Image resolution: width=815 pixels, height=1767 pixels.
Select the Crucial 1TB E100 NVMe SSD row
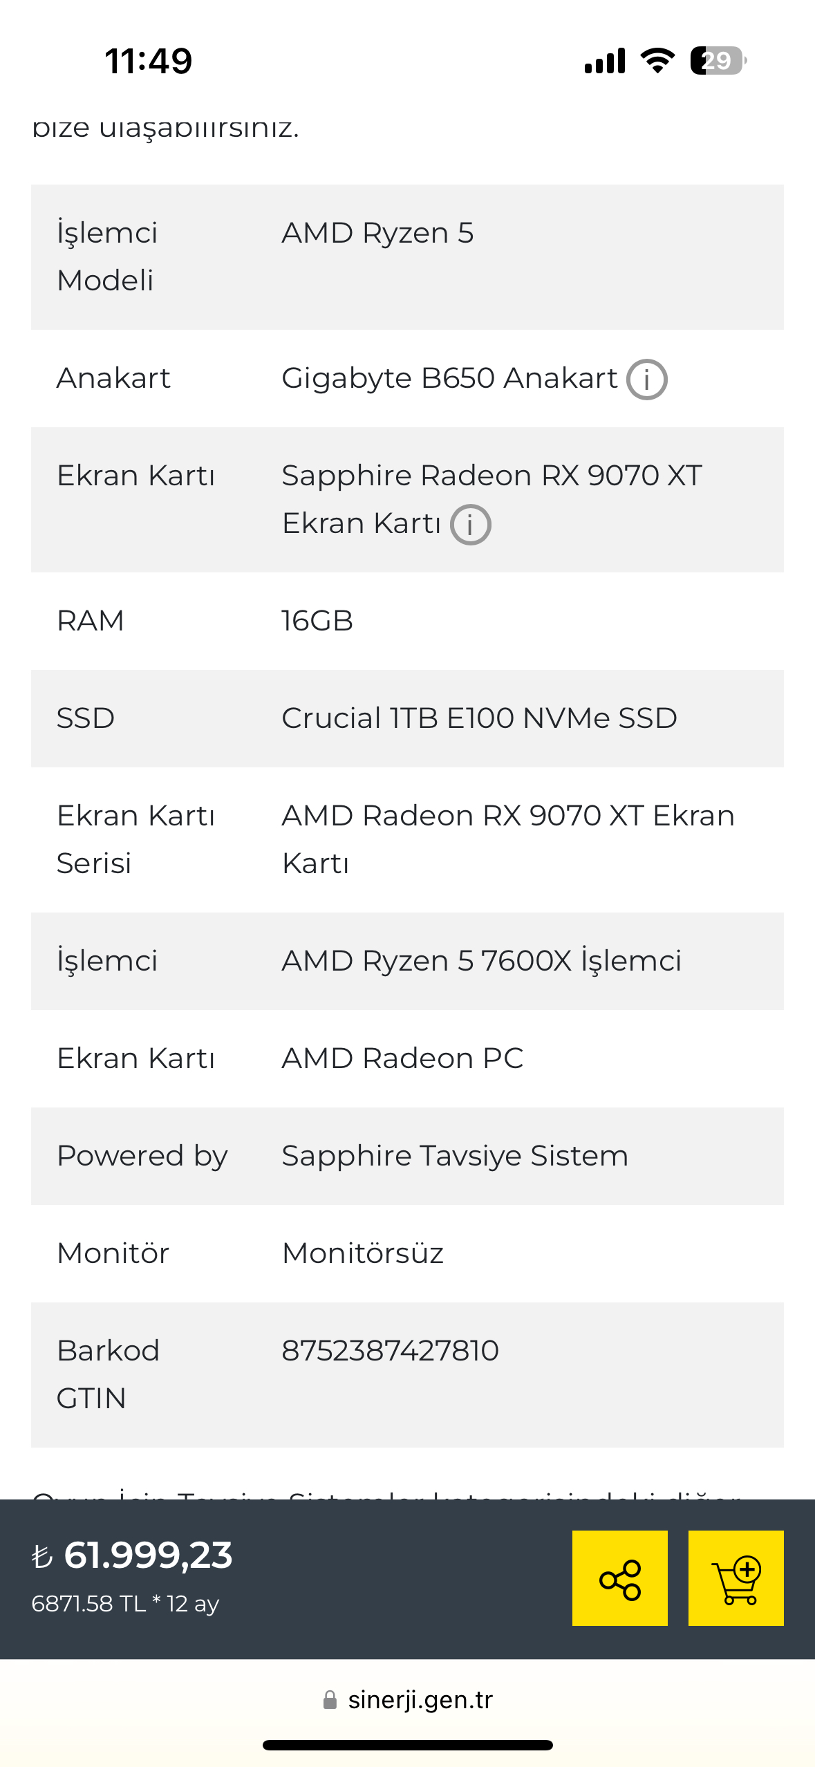407,718
